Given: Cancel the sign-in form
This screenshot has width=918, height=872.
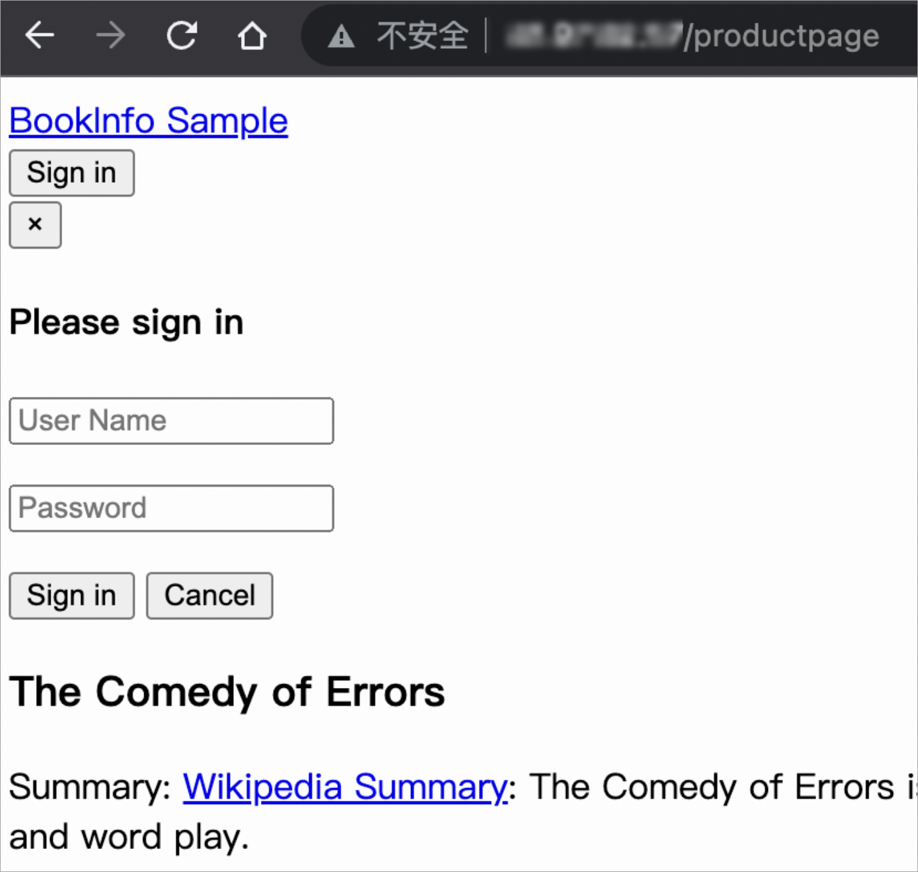Looking at the screenshot, I should click(210, 596).
